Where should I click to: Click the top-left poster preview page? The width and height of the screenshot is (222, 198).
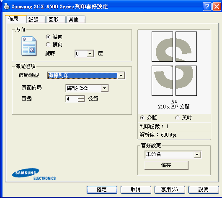pos(162,47)
